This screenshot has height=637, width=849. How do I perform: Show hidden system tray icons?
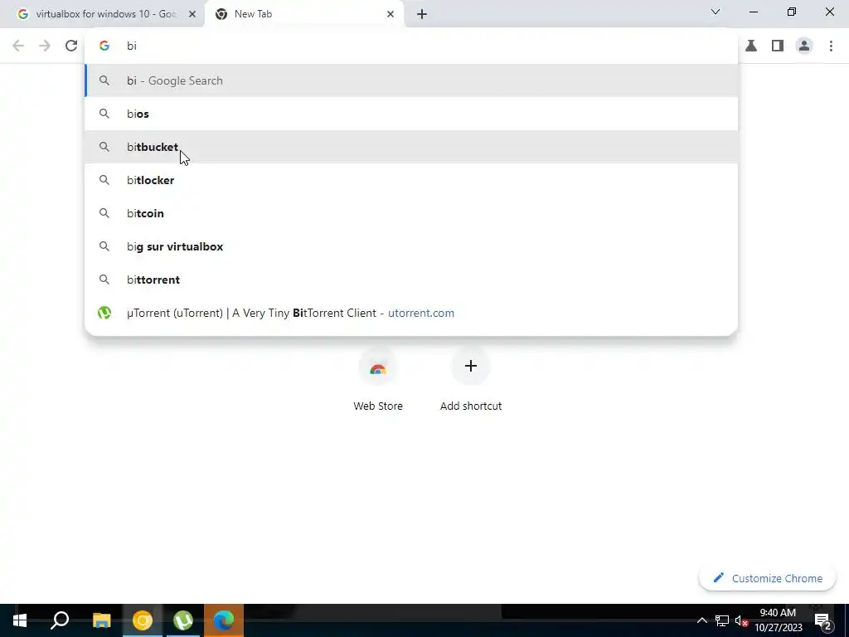pos(701,620)
